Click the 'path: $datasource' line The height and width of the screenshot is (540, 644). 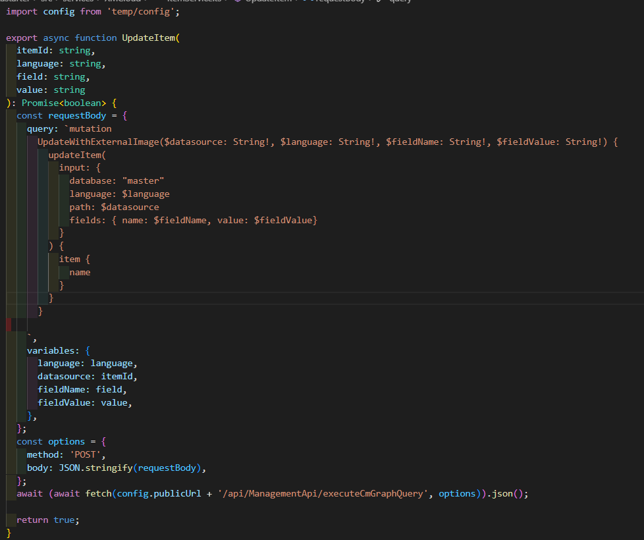click(x=114, y=207)
